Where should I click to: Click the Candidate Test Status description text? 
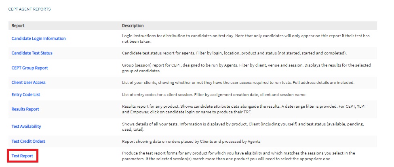[x=234, y=53]
